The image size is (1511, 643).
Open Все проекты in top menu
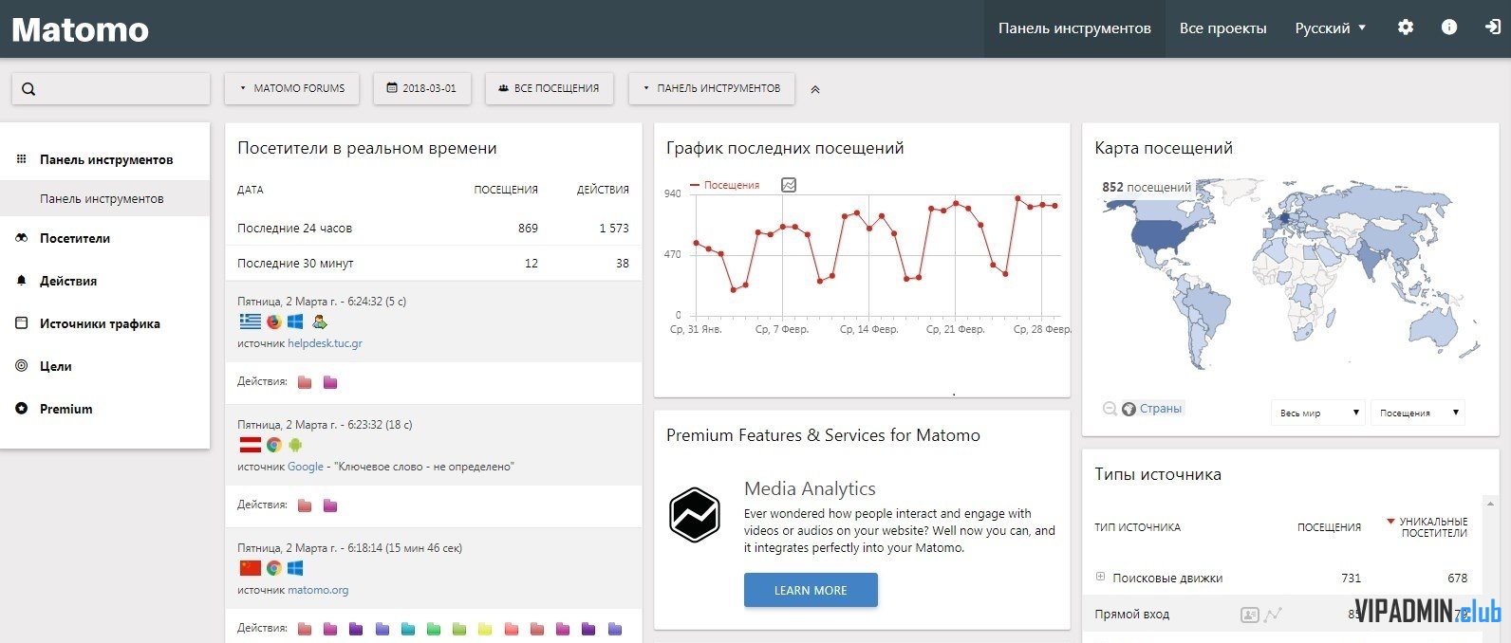point(1222,28)
